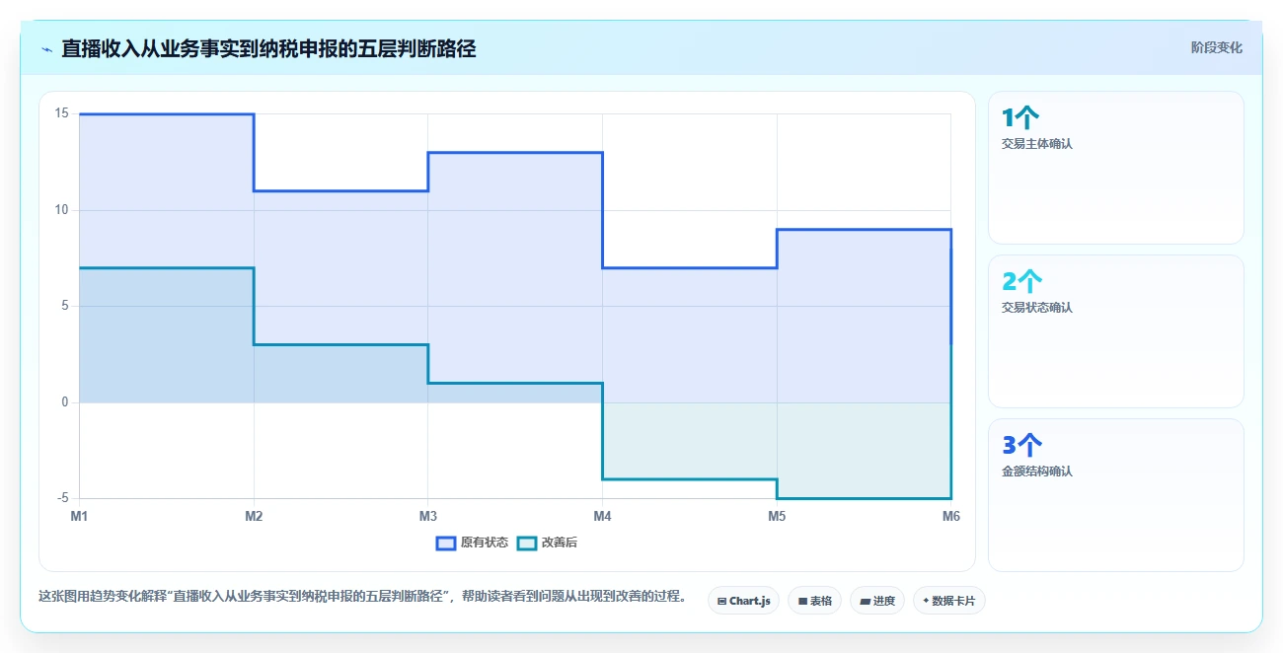1283x653 pixels.
Task: Click the description text below the chart
Action: pyautogui.click(x=362, y=597)
